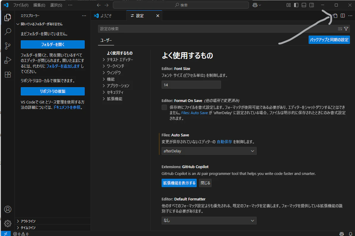Open the 選択(S) menu

56,5
